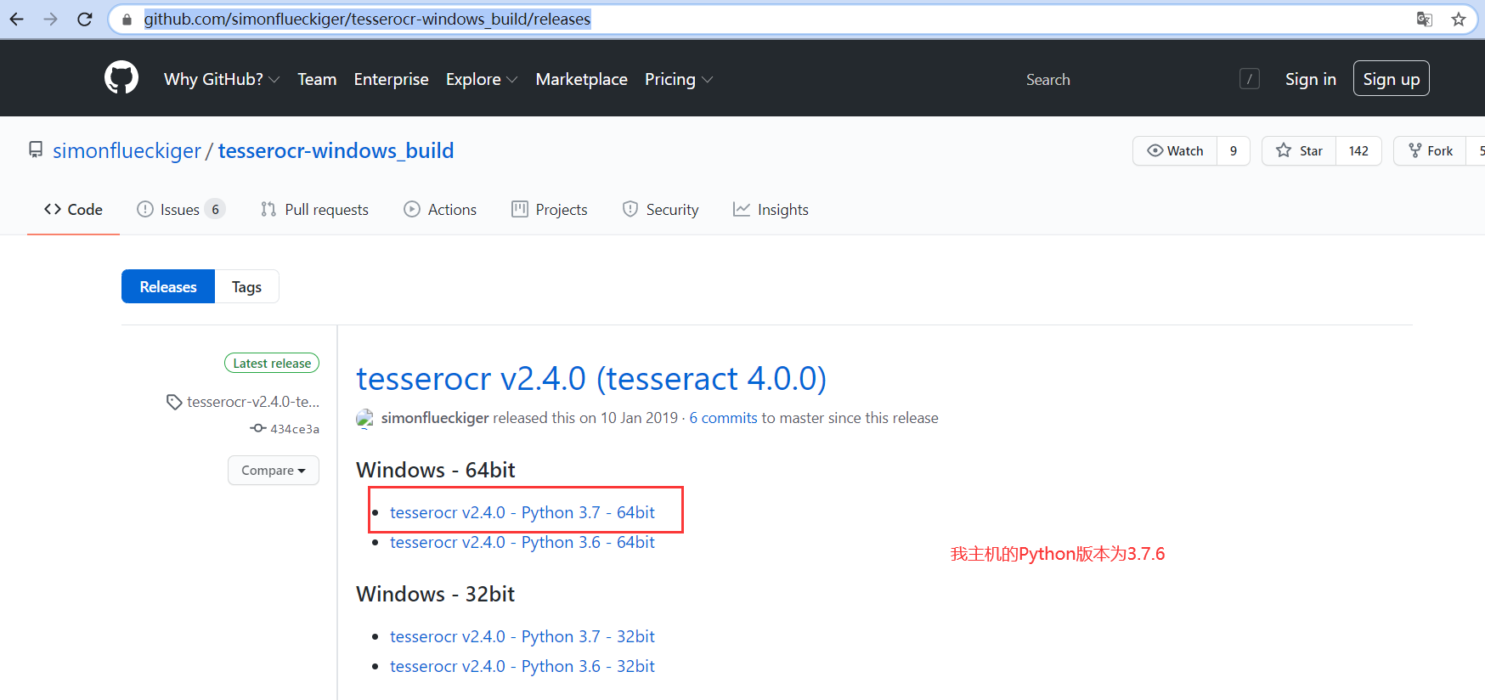1485x700 pixels.
Task: Star the tesserocr-windows_build repository
Action: click(1299, 151)
